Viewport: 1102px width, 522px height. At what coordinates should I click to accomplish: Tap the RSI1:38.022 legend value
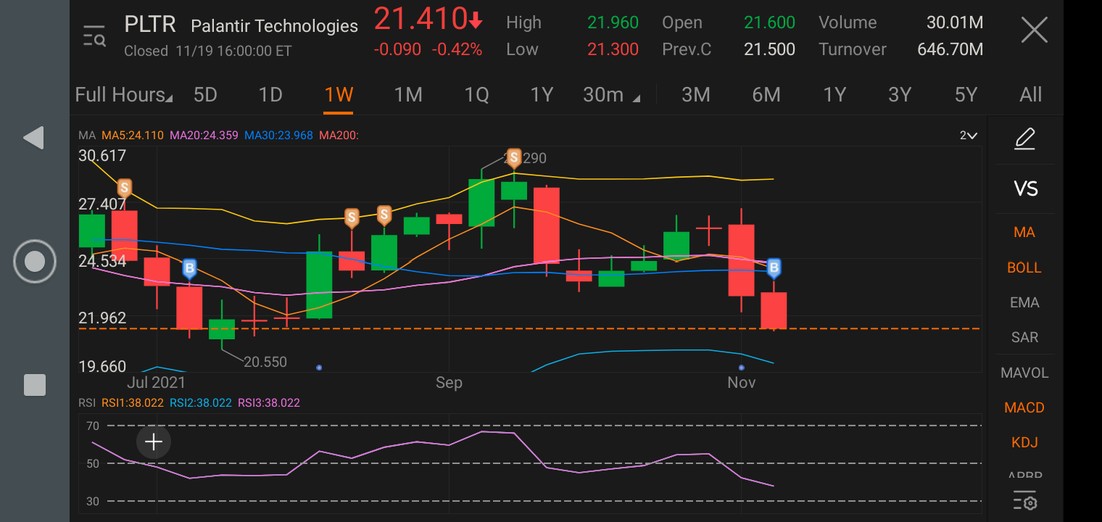pos(133,403)
